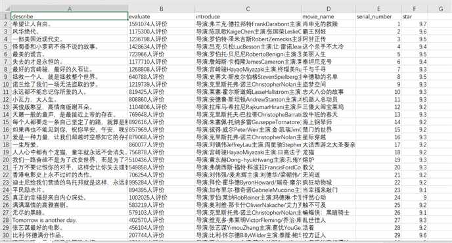Screen dimensions: 452x243
Task: Click the cell '640788人评价'
Action: 162,77
